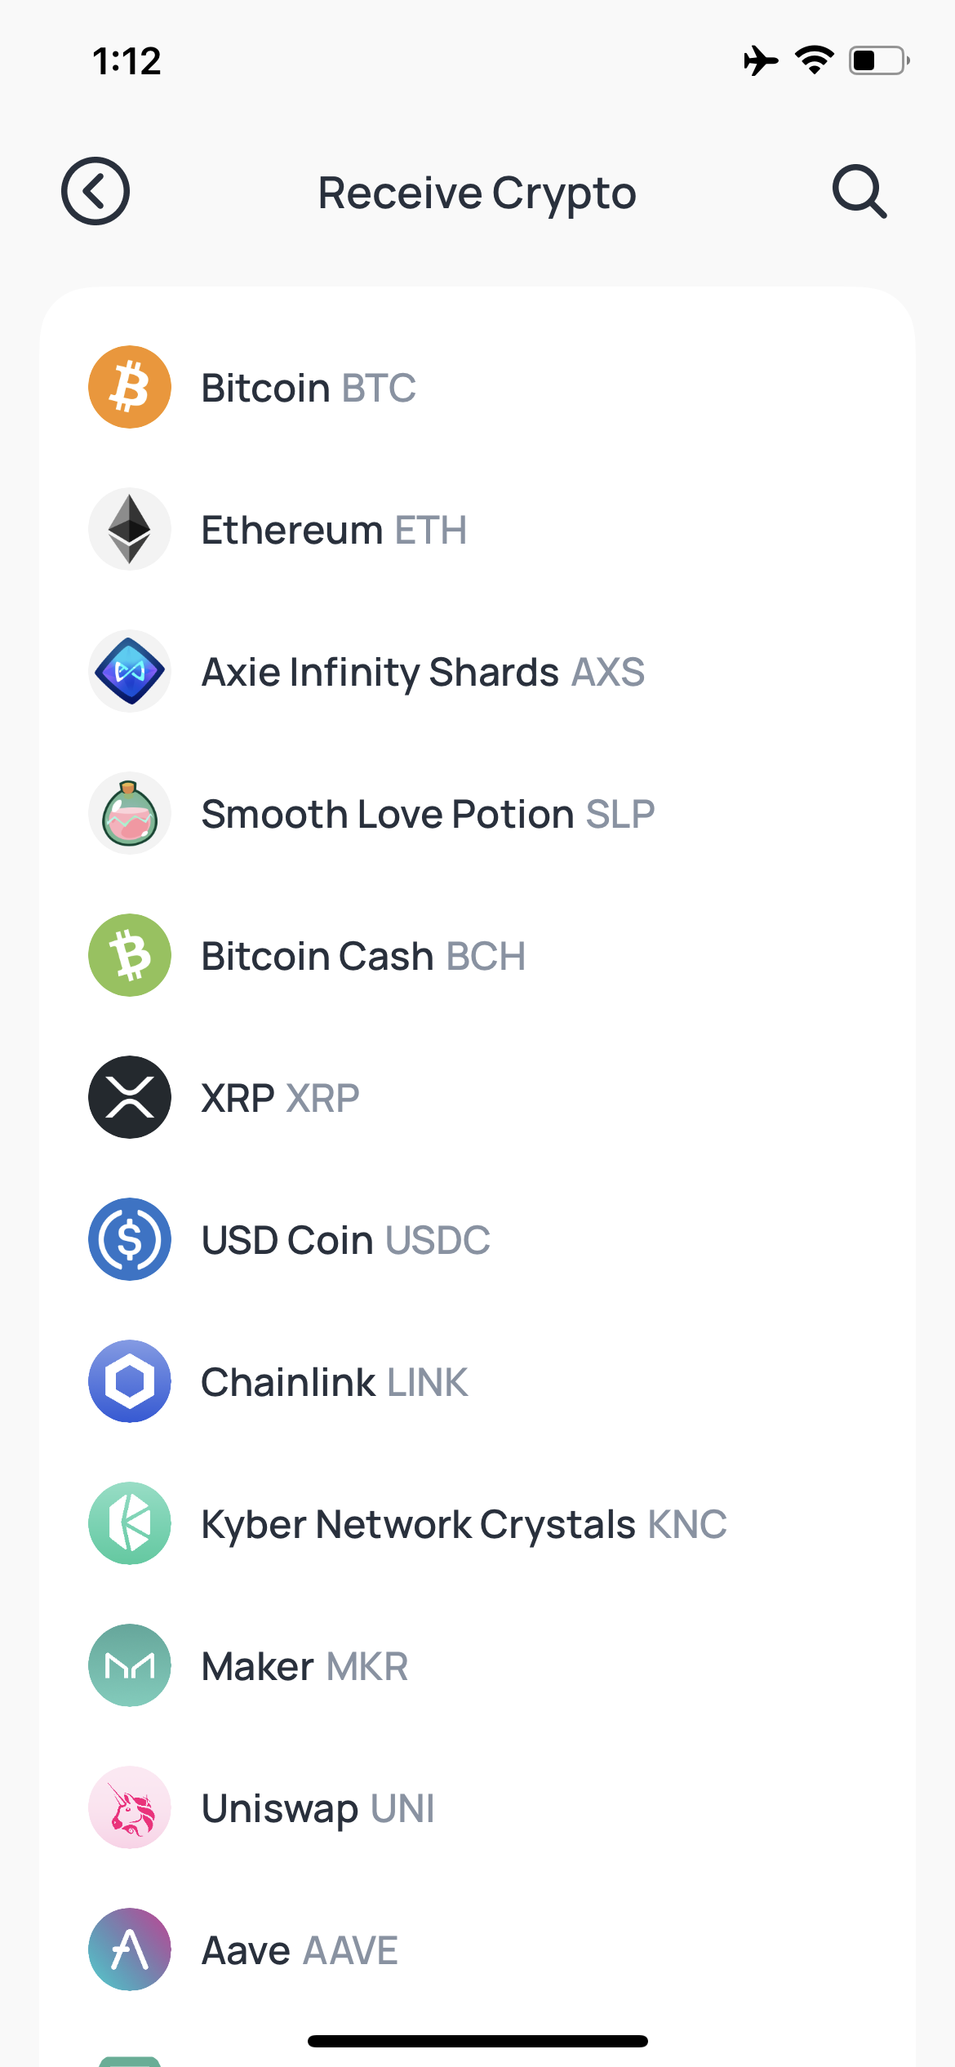The height and width of the screenshot is (2067, 955).
Task: Tap the Smooth Love Potion flask icon
Action: (129, 813)
